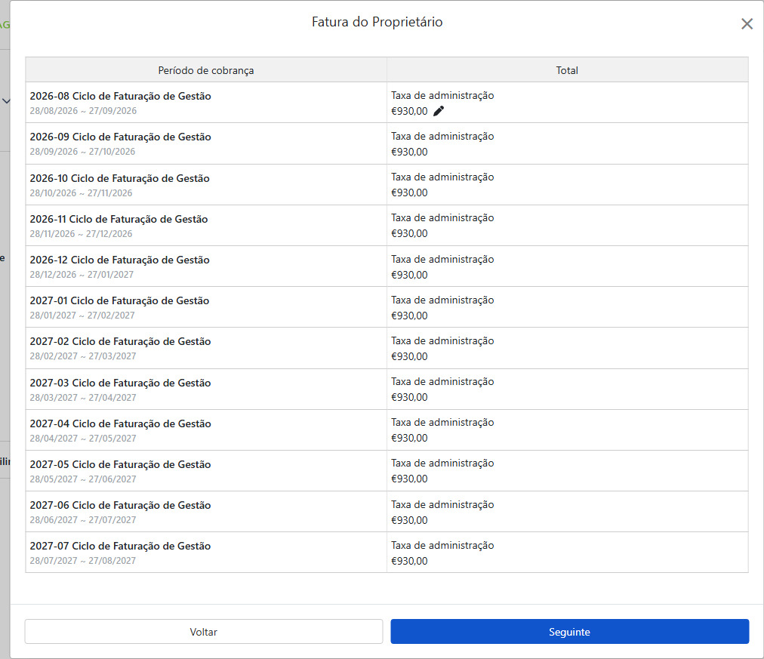Click the €930,00 amount in 2027-07 row
Screen dimensions: 764x659
[x=409, y=561]
